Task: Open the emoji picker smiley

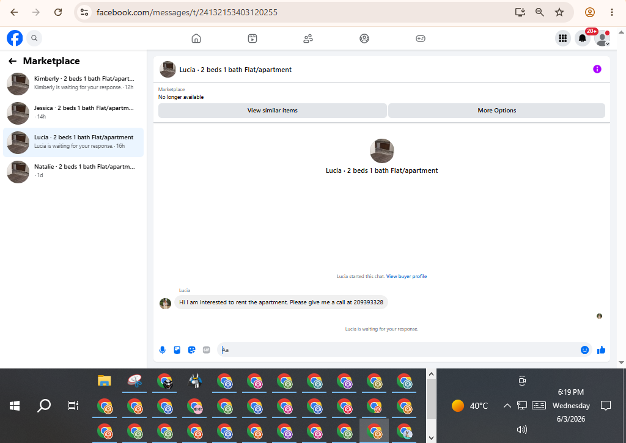Action: coord(584,350)
